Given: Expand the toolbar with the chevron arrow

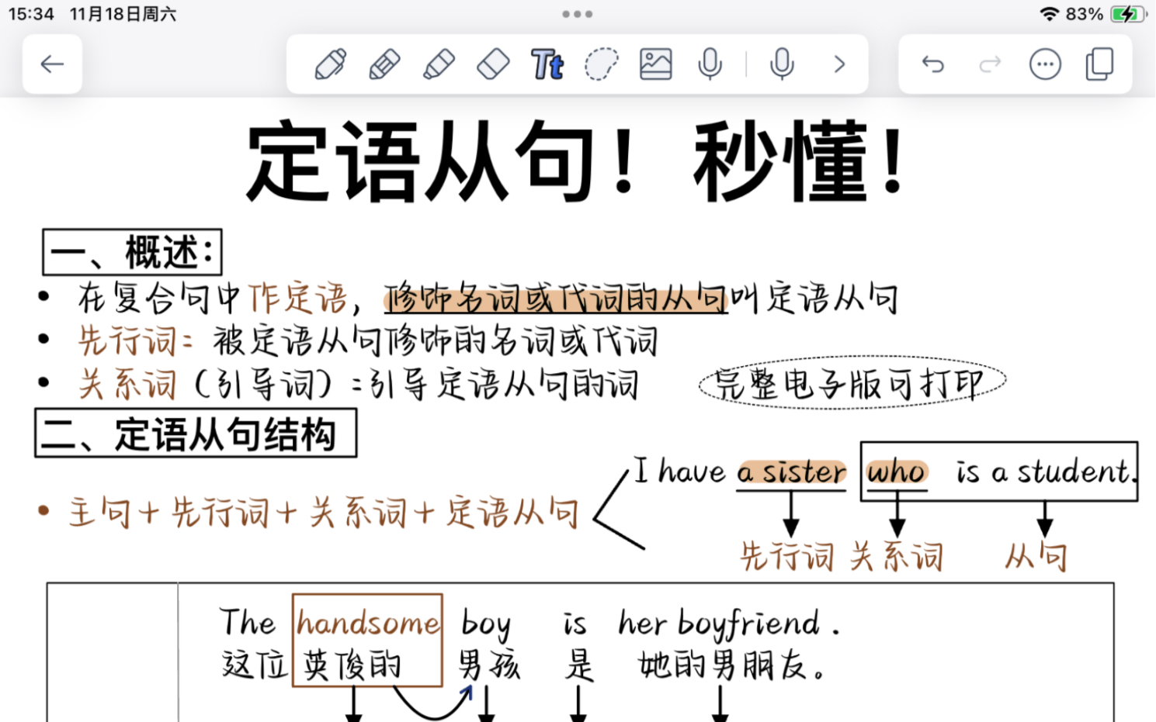Looking at the screenshot, I should point(838,65).
